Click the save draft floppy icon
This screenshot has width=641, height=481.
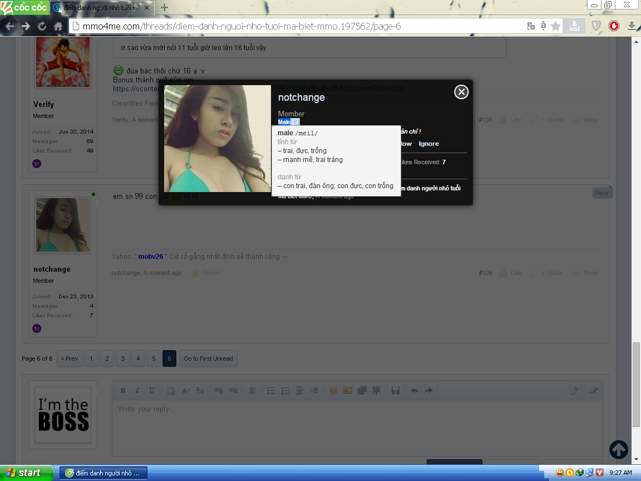pyautogui.click(x=396, y=390)
